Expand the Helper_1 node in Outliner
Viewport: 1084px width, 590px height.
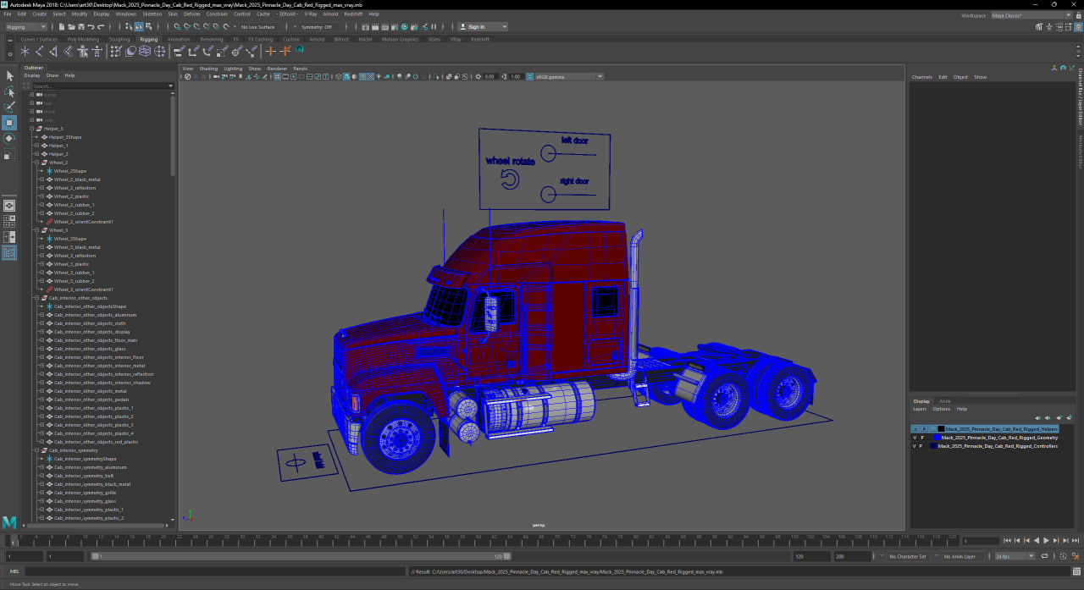(x=37, y=146)
